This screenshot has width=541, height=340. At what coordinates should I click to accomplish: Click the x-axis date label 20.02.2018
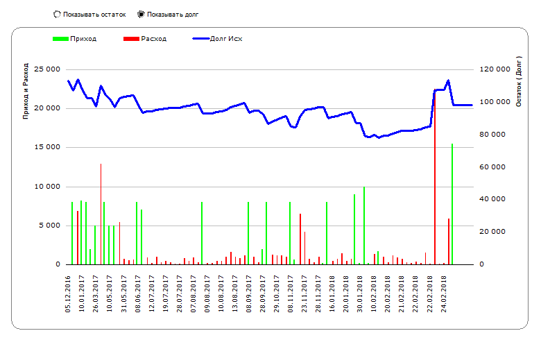coord(388,294)
